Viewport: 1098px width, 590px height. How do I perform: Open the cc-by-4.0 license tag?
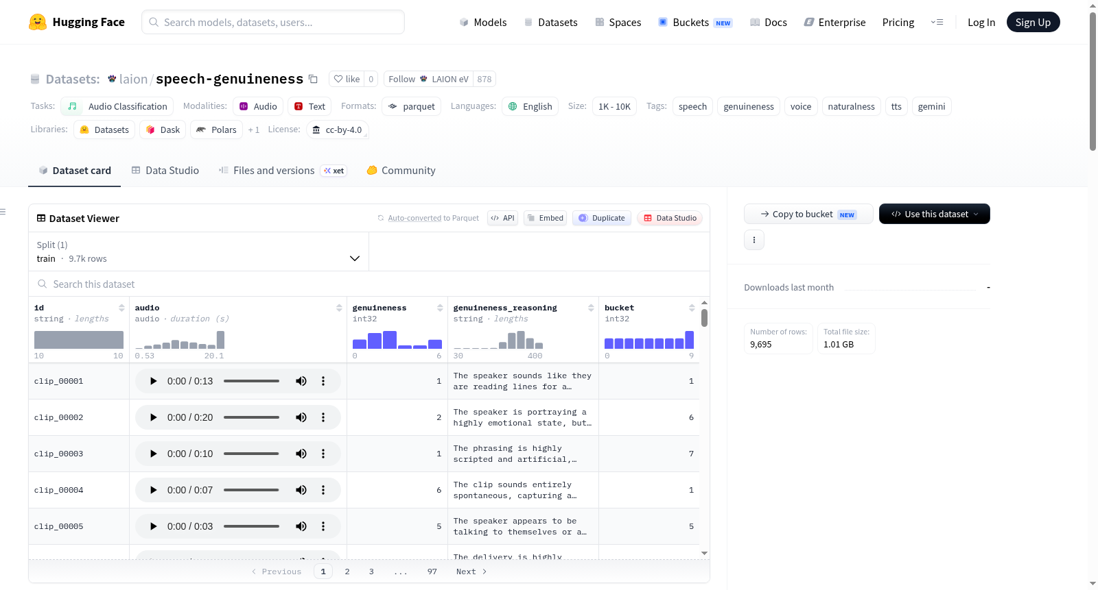coord(337,130)
